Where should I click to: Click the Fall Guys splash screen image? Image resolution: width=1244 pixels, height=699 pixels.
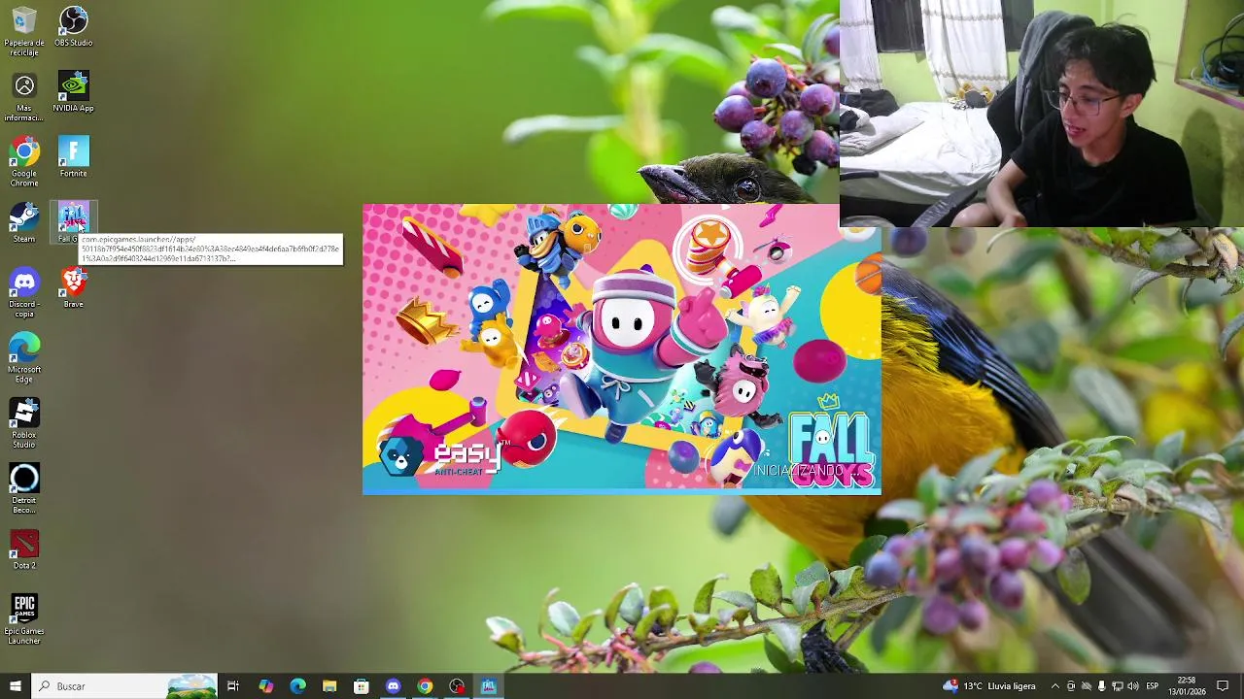pos(622,349)
